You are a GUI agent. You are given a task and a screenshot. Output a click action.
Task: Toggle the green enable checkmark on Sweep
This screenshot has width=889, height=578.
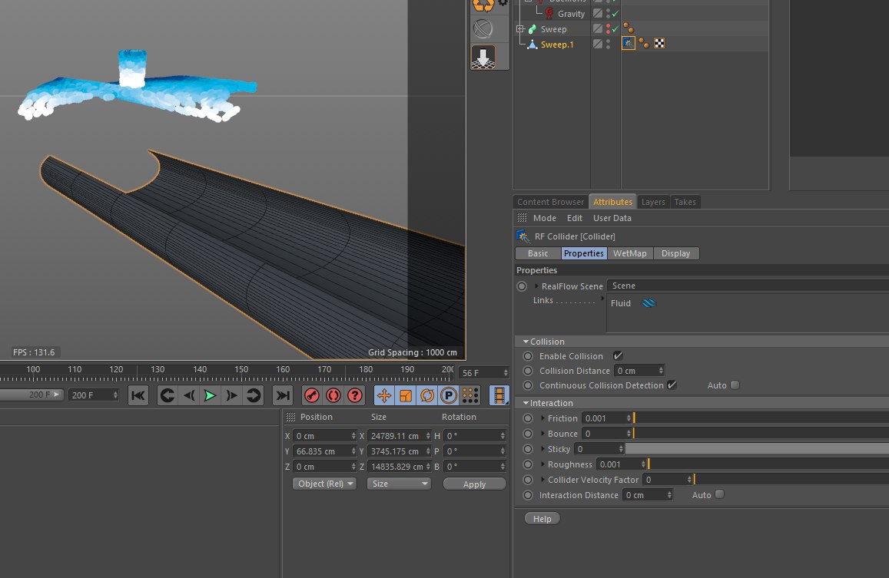(615, 29)
